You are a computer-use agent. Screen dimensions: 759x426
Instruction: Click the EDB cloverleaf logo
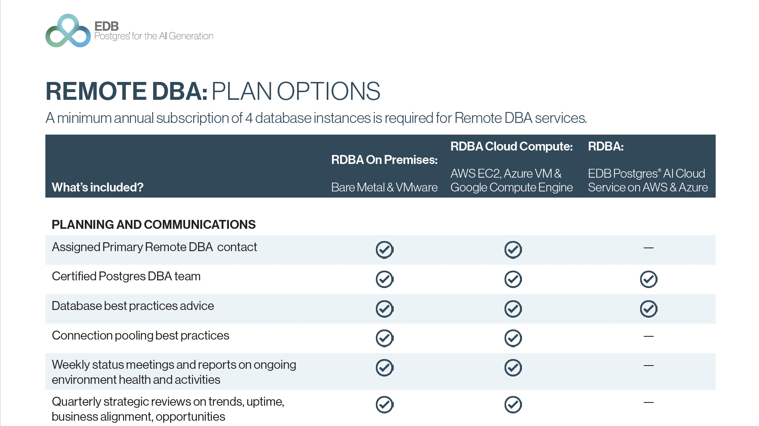click(68, 31)
